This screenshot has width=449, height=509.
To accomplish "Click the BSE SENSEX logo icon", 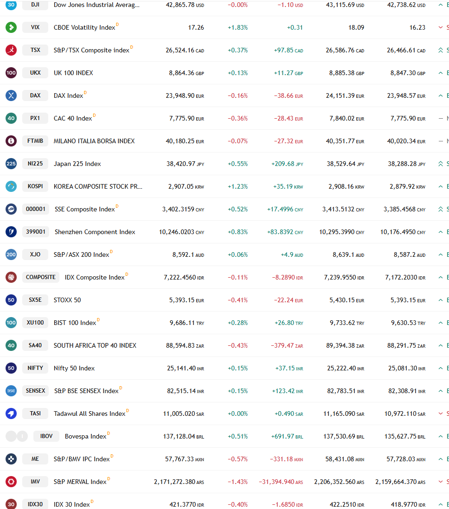I will (11, 391).
